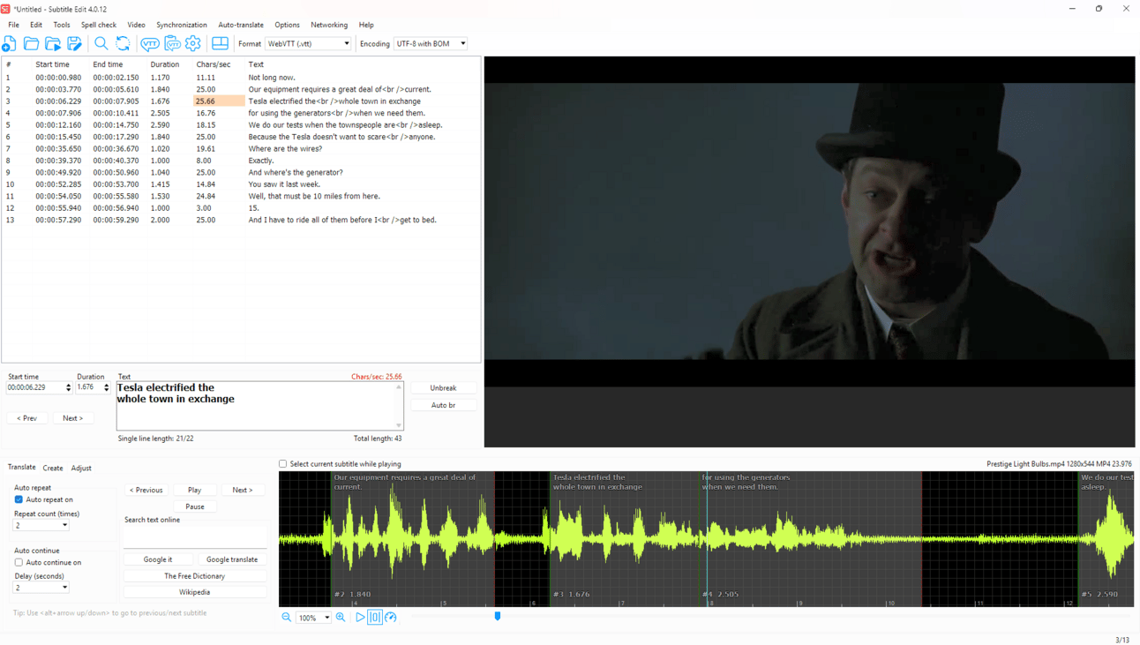The height and width of the screenshot is (645, 1140).
Task: Open the Video menu
Action: pyautogui.click(x=136, y=25)
